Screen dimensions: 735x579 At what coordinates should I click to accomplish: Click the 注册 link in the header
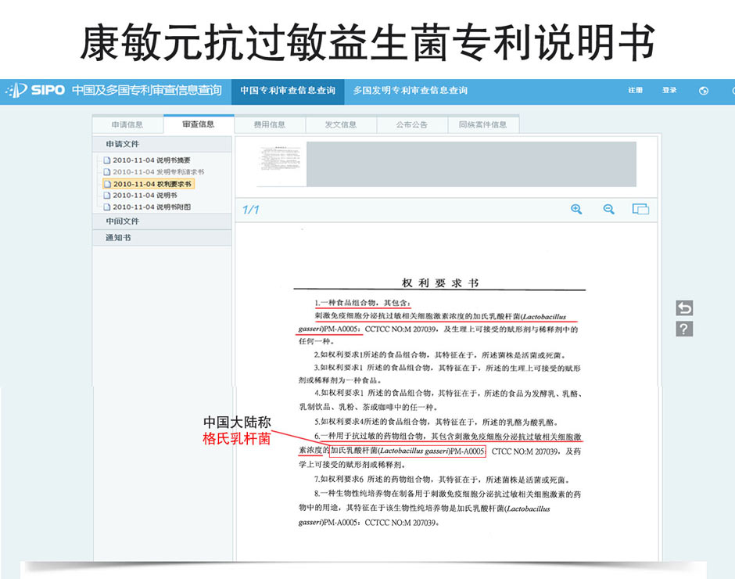(635, 90)
